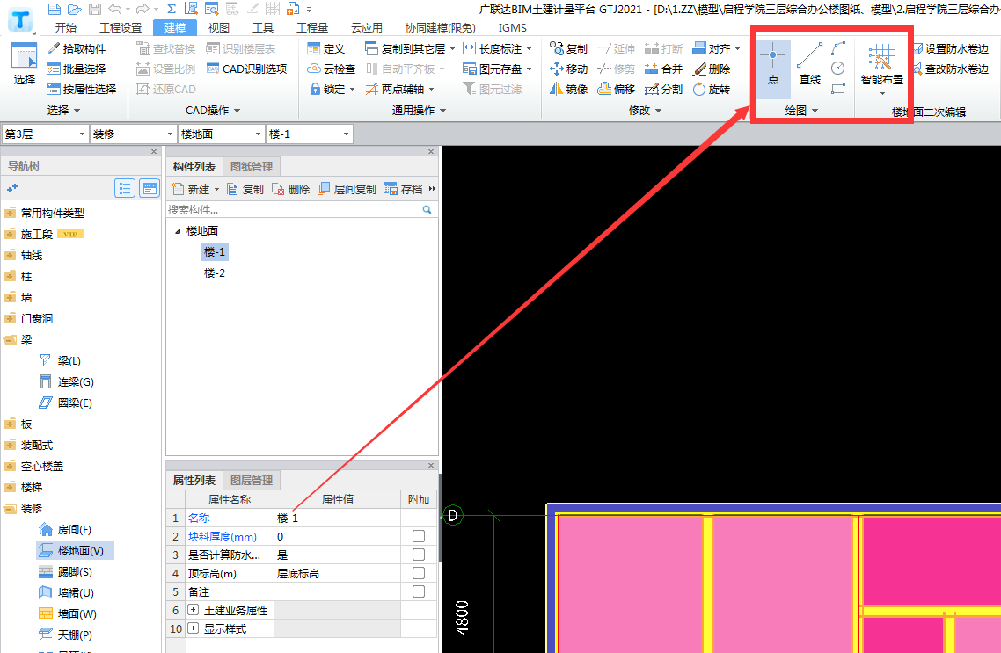Click 合并 merge tool
This screenshot has height=653, width=1001.
[x=664, y=69]
